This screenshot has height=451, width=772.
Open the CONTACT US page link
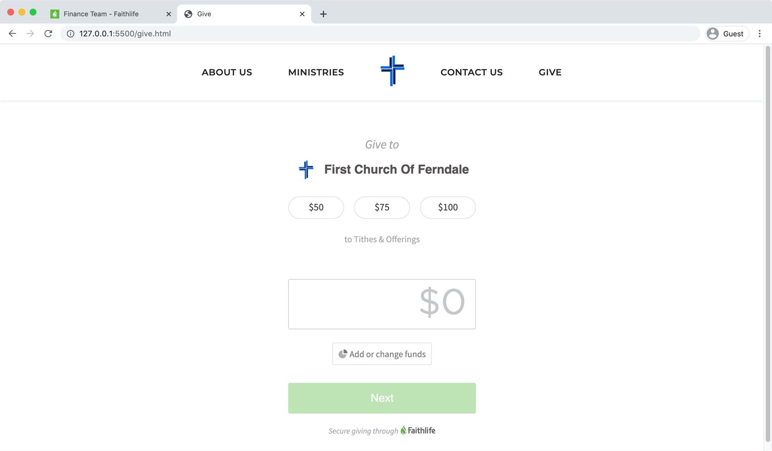(471, 72)
